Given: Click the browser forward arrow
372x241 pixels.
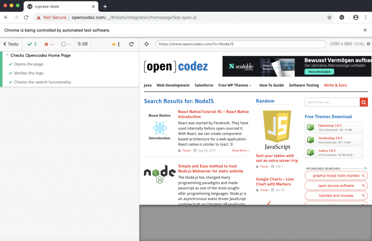Looking at the screenshot, I should pyautogui.click(x=16, y=17).
